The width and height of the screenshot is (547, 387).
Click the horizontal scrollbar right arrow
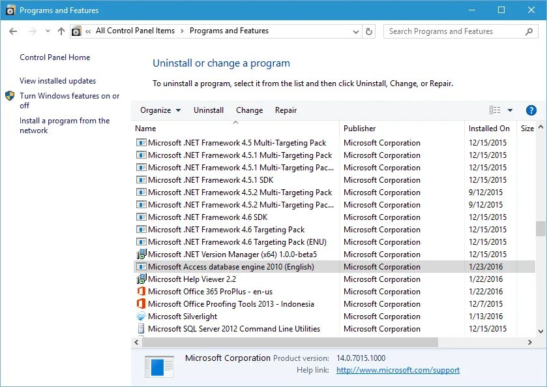529,342
